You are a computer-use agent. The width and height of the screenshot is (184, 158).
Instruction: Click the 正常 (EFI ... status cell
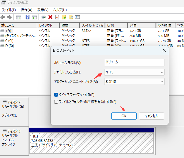[x=115, y=36]
